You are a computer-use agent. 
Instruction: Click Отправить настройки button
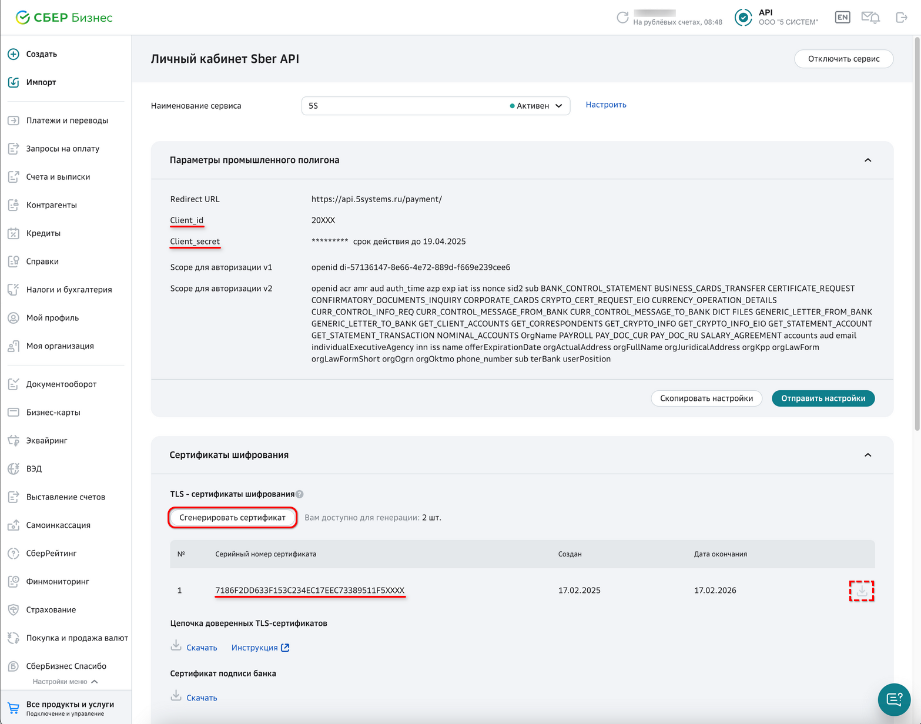(x=823, y=398)
